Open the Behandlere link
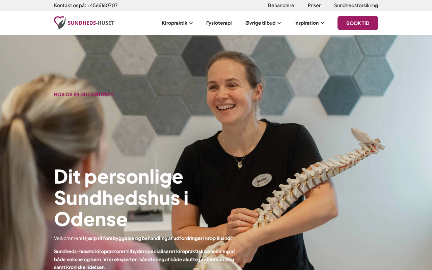 [x=281, y=5]
